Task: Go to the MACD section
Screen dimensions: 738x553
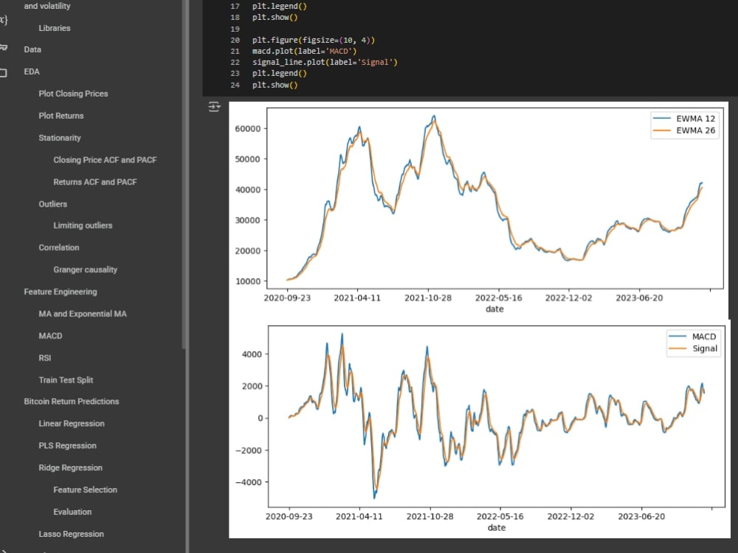Action: tap(50, 335)
